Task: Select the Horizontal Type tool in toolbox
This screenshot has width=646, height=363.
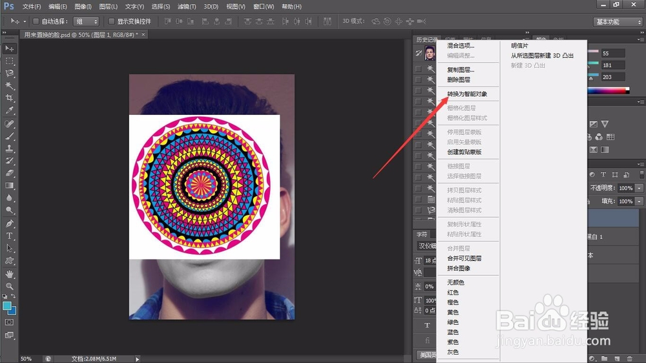Action: coord(9,236)
